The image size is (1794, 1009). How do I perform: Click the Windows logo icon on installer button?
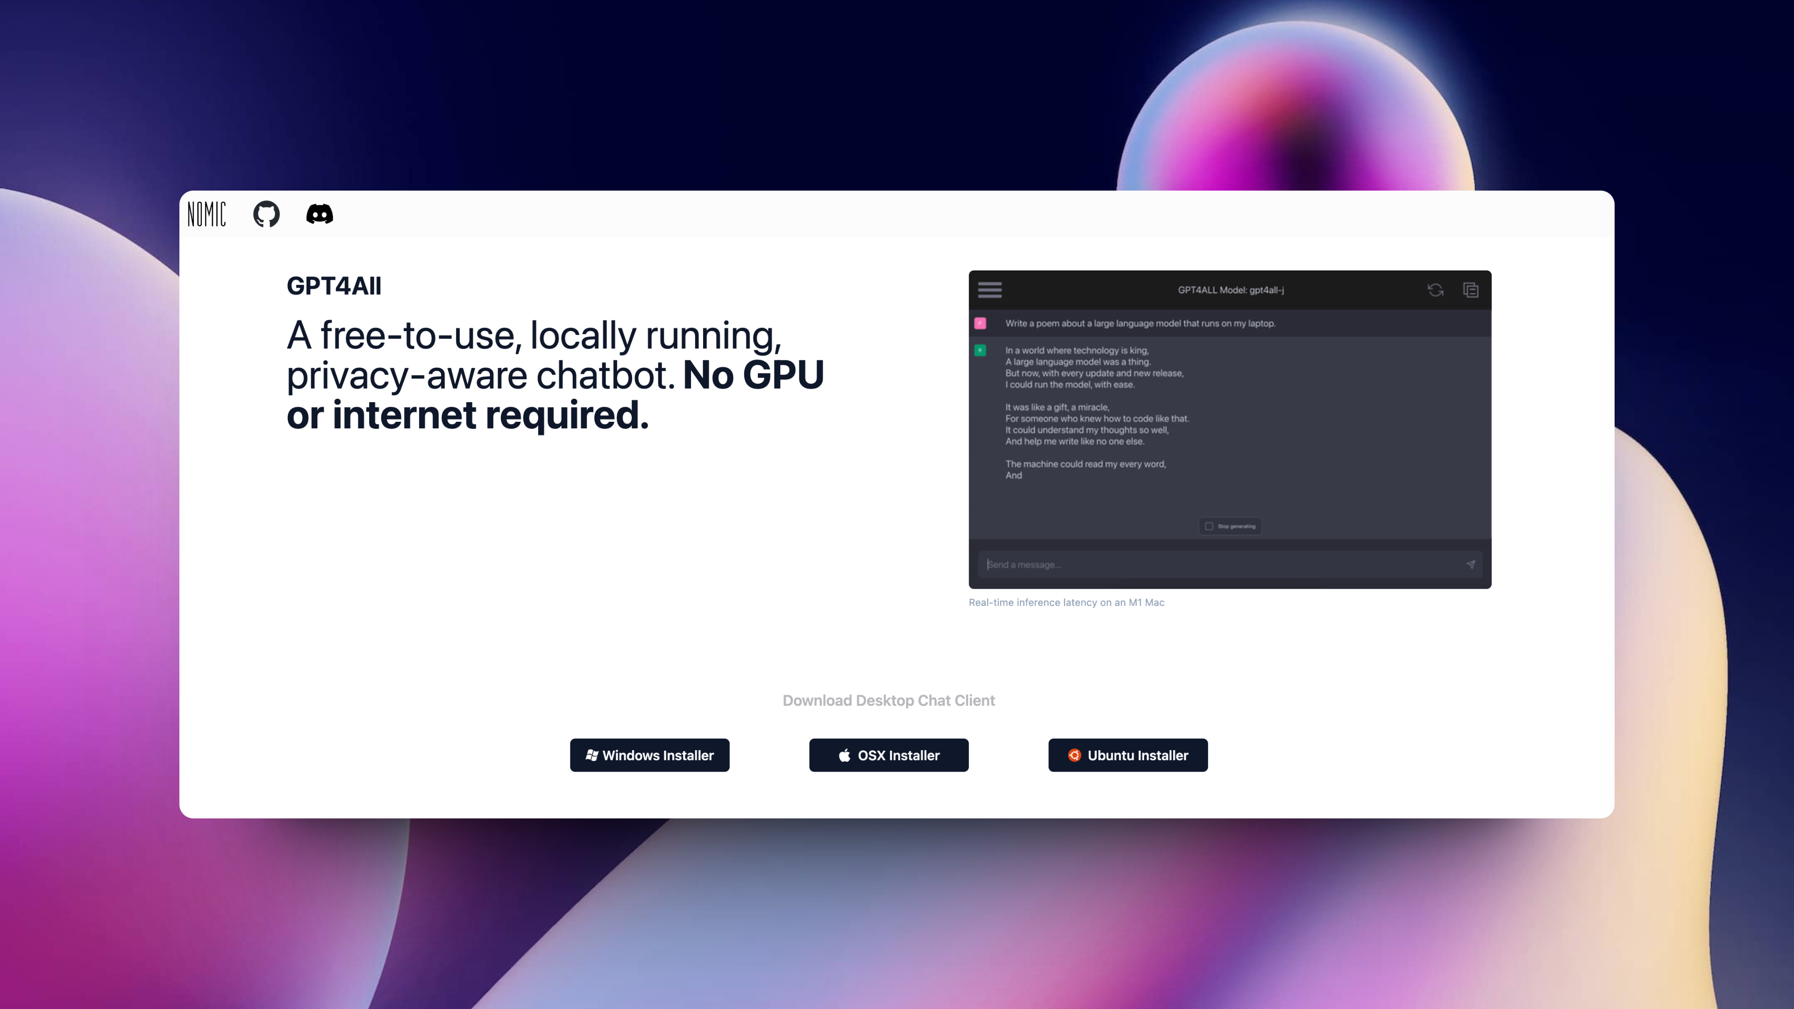[x=589, y=755]
